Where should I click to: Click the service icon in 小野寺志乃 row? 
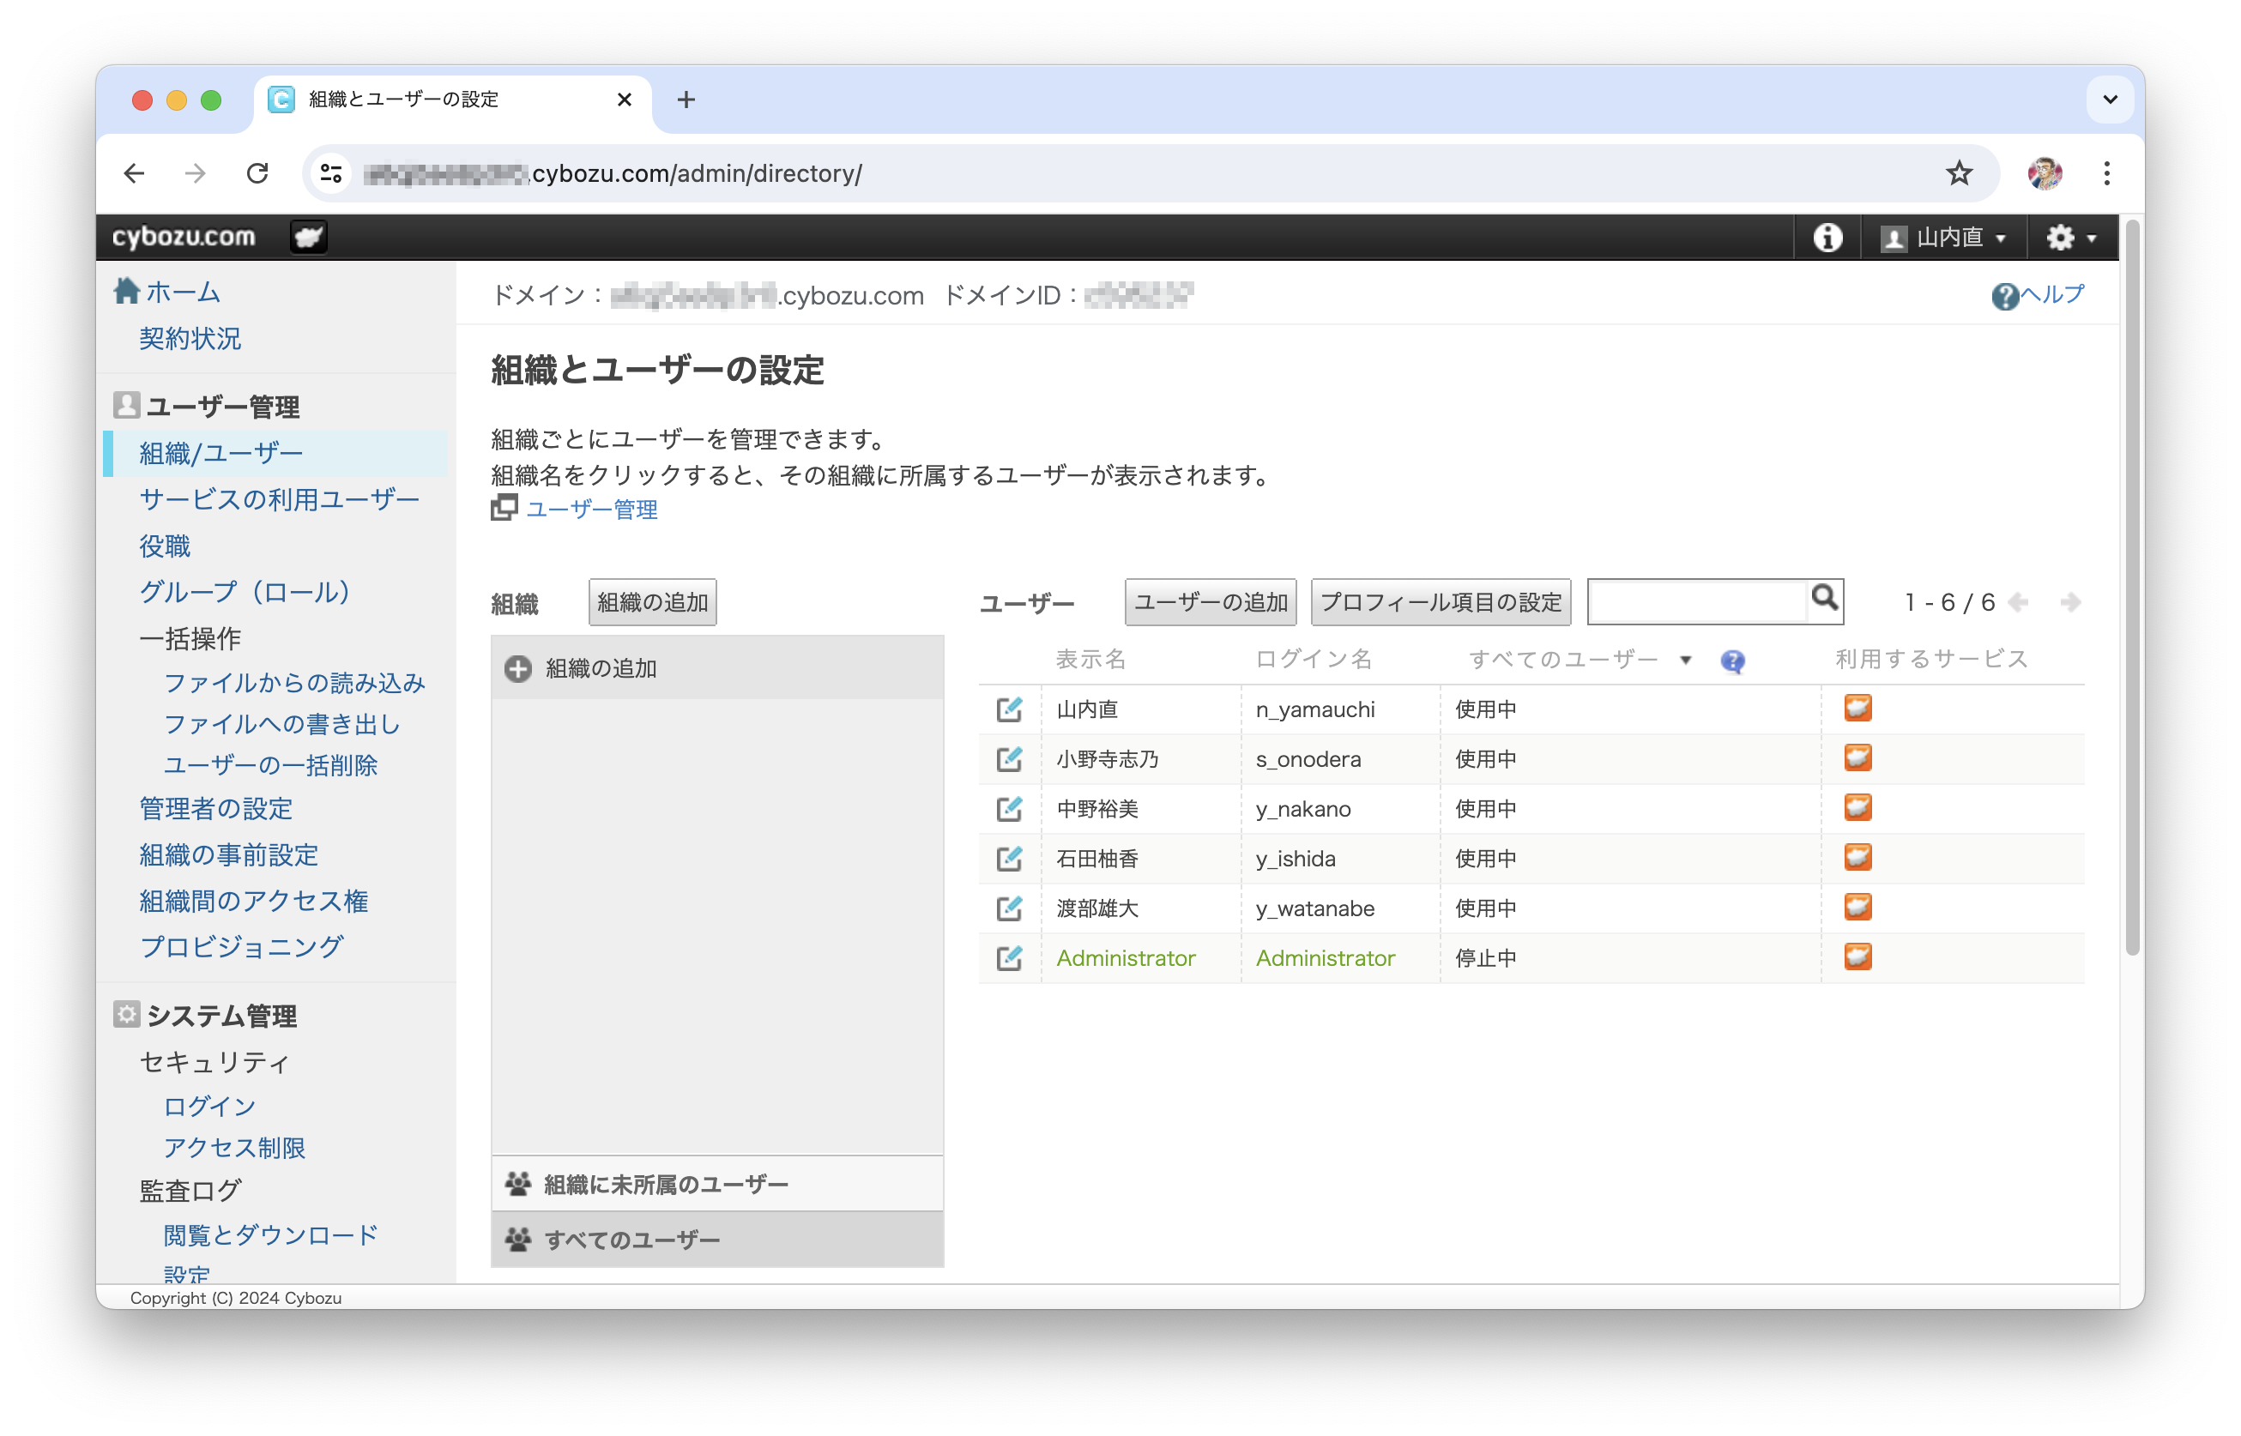[1857, 757]
